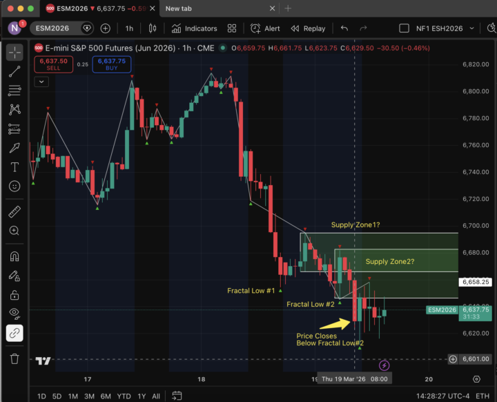Select the patterns drawing tool
This screenshot has height=402, width=497.
click(14, 109)
